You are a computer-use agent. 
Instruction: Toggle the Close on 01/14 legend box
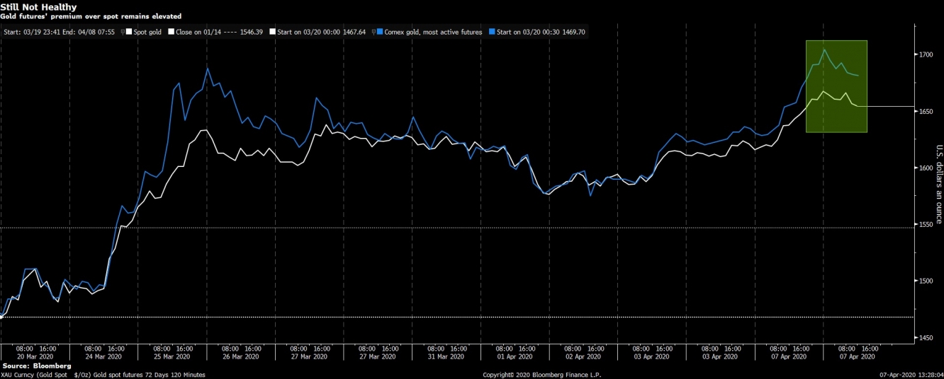170,33
